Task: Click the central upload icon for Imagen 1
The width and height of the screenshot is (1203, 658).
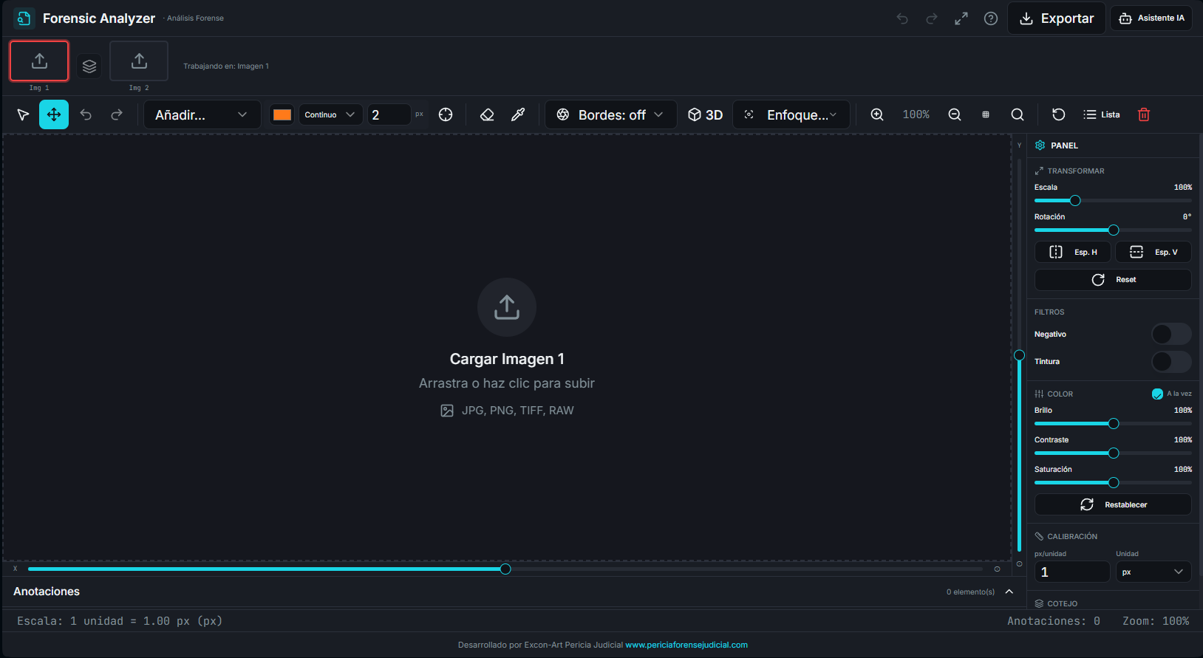Action: [507, 307]
